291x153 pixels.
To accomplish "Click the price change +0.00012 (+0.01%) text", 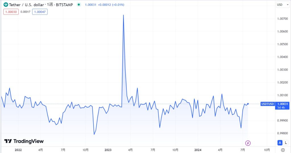I will 111,5.
